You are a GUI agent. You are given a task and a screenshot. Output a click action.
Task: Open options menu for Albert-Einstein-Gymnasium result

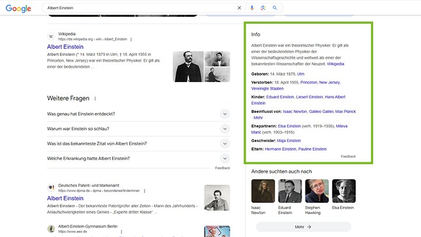click(121, 232)
